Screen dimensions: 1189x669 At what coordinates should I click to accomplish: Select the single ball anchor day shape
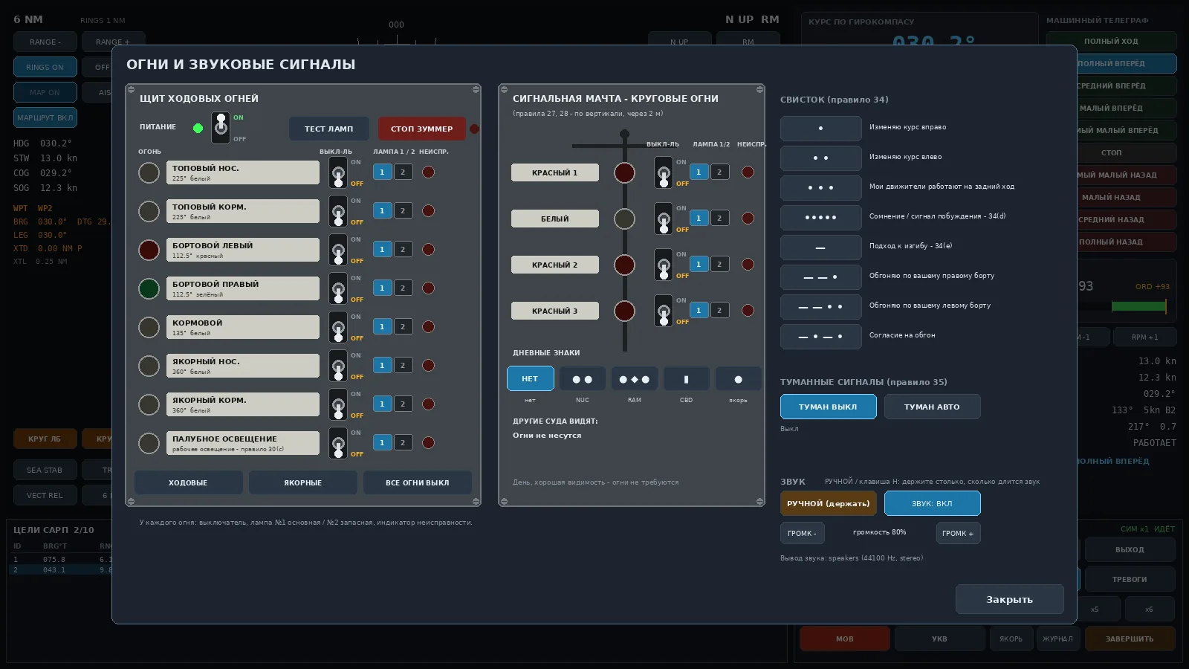tap(738, 378)
